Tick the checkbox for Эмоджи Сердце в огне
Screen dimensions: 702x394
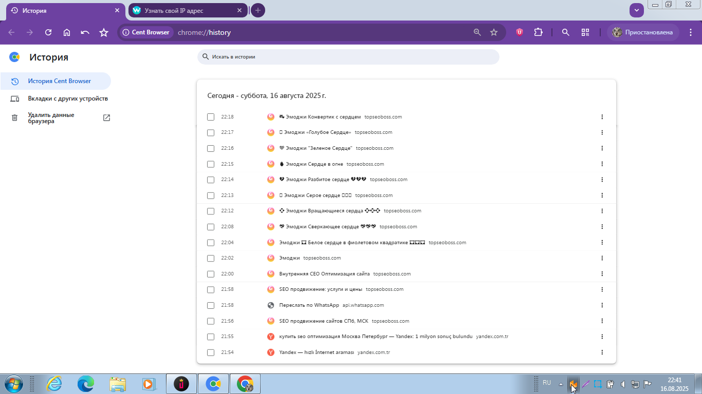point(211,164)
